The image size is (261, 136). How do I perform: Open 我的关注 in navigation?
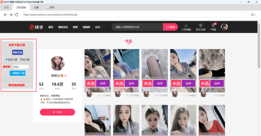(x=63, y=27)
